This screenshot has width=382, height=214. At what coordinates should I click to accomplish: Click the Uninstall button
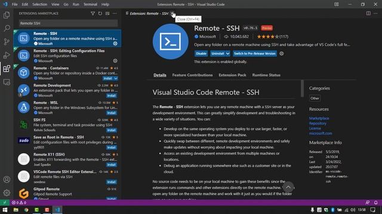pyautogui.click(x=217, y=53)
